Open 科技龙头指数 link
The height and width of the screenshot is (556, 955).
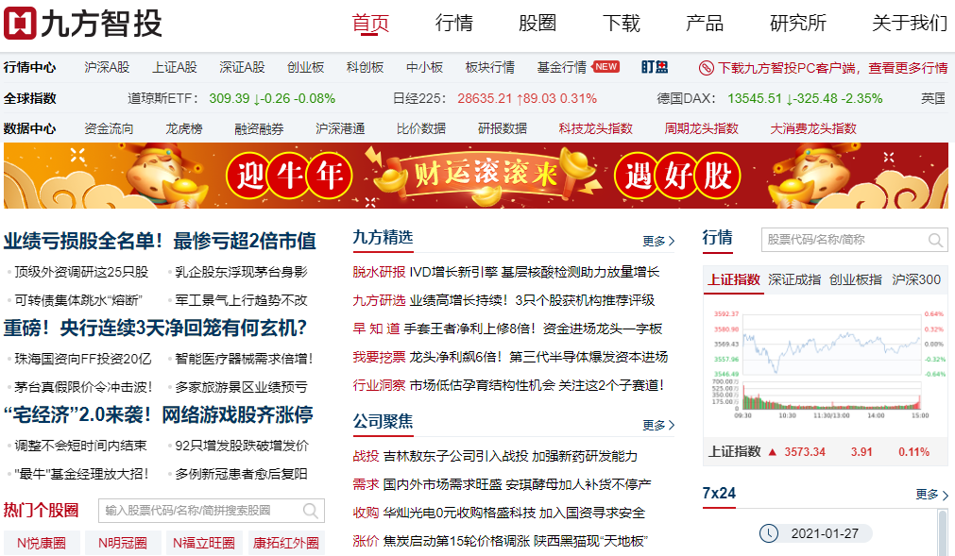coord(596,129)
